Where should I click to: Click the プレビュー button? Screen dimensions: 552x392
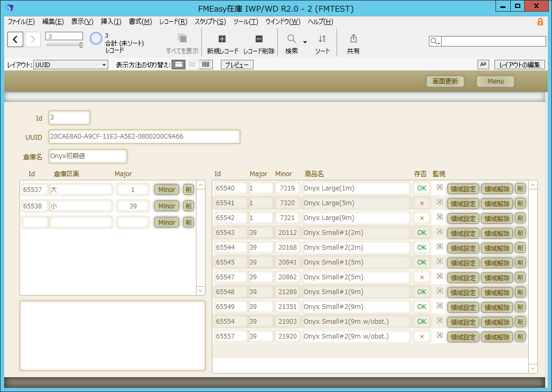click(x=237, y=64)
